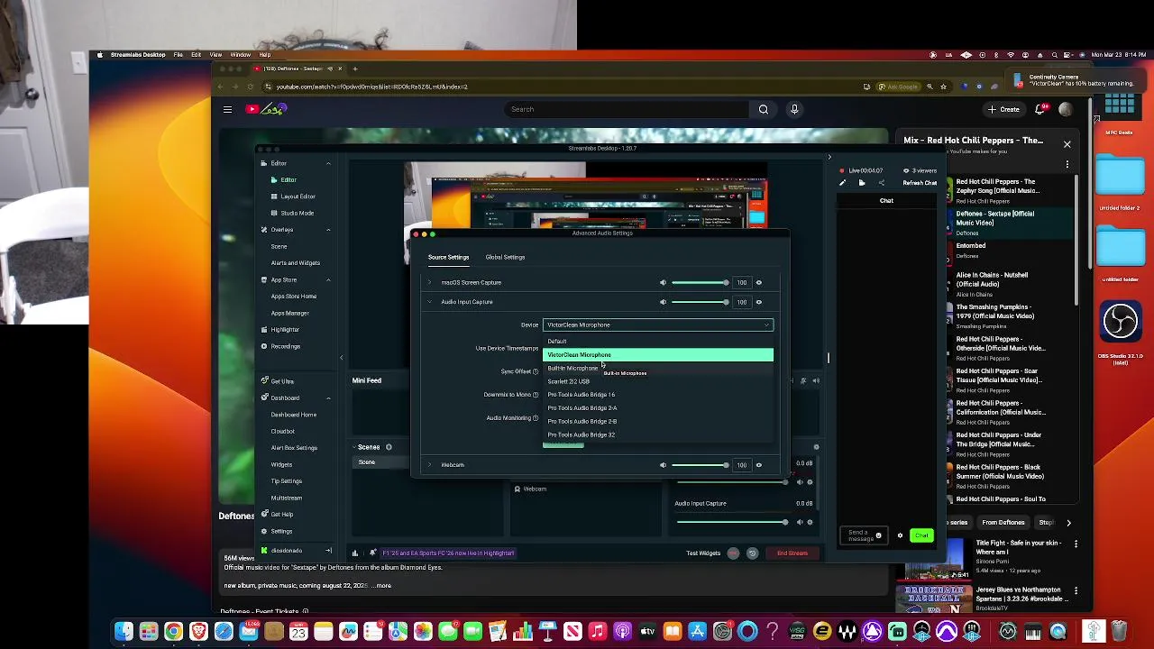
Task: Click Refresh Chat in Streamlabs chat panel
Action: click(x=920, y=183)
